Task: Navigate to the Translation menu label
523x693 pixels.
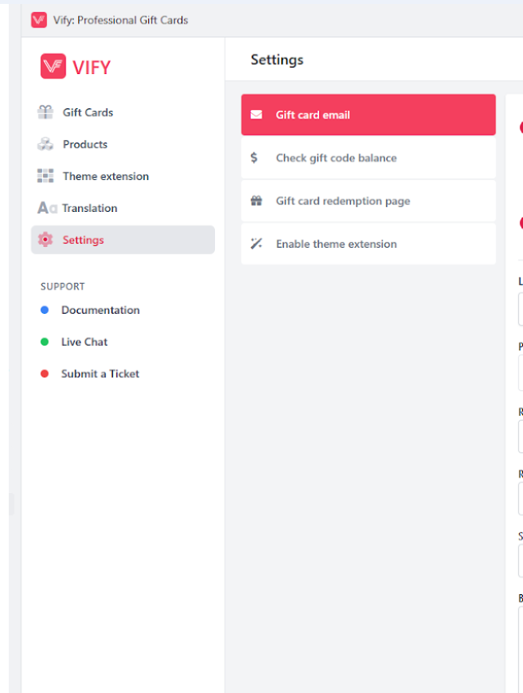Action: pos(90,208)
